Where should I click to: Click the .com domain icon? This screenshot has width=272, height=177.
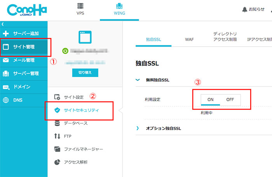click(6, 87)
